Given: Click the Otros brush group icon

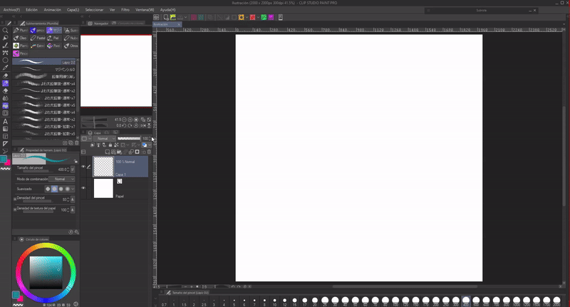Looking at the screenshot, I should (x=71, y=46).
